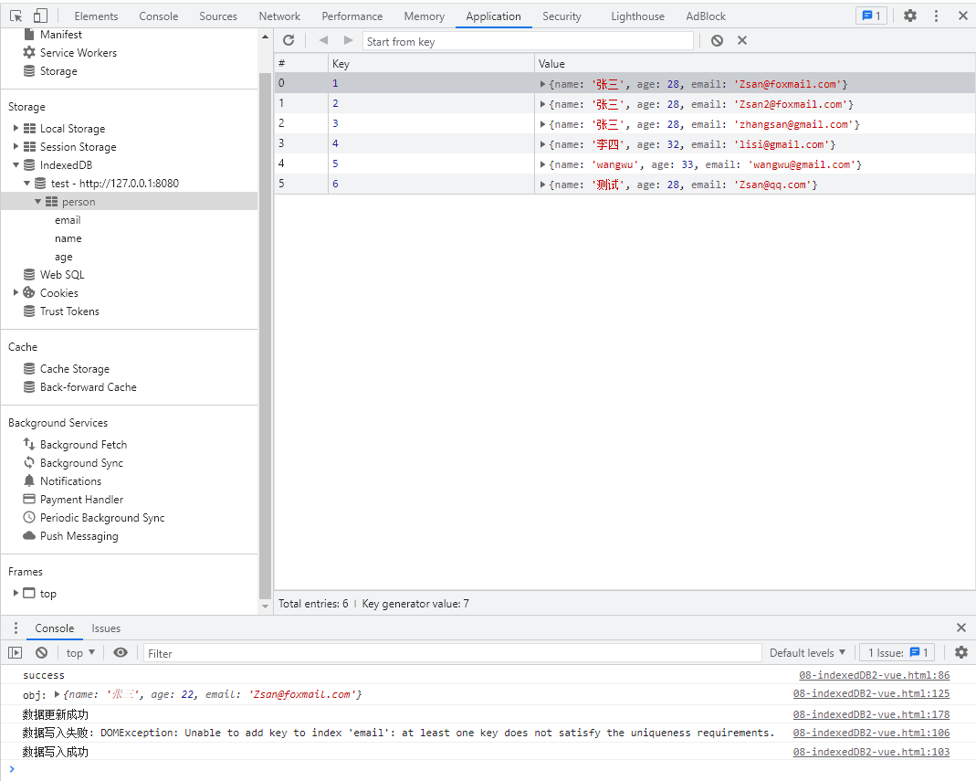The width and height of the screenshot is (976, 781).
Task: Open the JavaScript context top dropdown
Action: (x=80, y=653)
